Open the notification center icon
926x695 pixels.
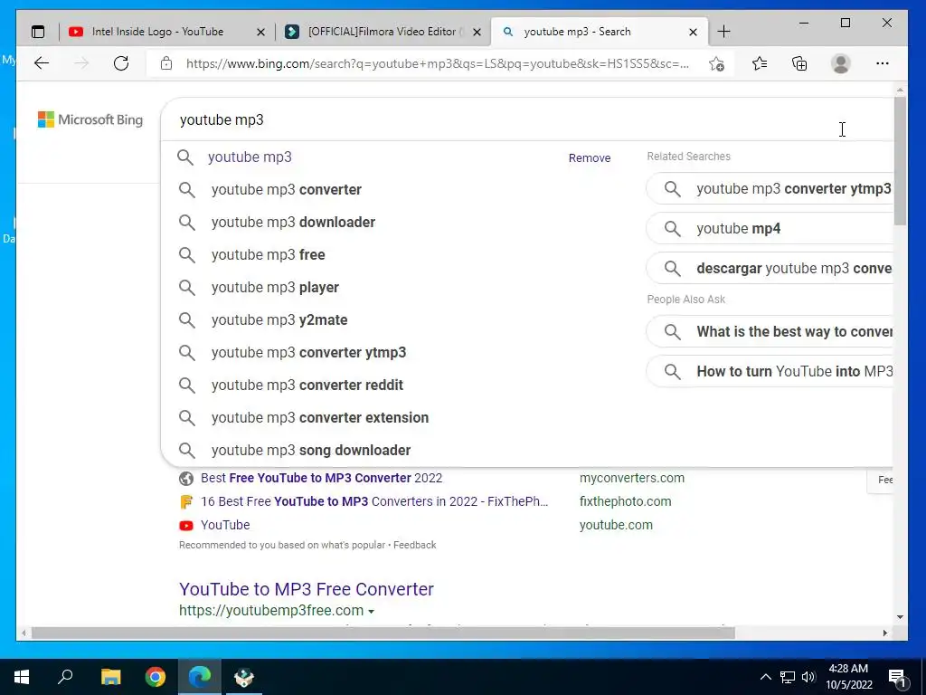tap(898, 677)
